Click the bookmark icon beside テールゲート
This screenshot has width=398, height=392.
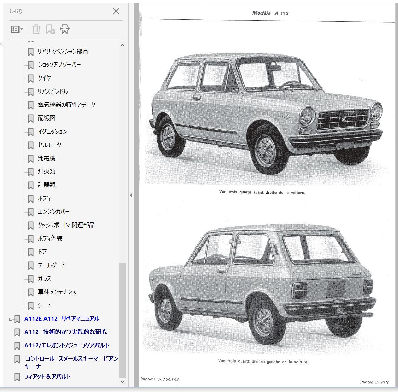point(31,266)
